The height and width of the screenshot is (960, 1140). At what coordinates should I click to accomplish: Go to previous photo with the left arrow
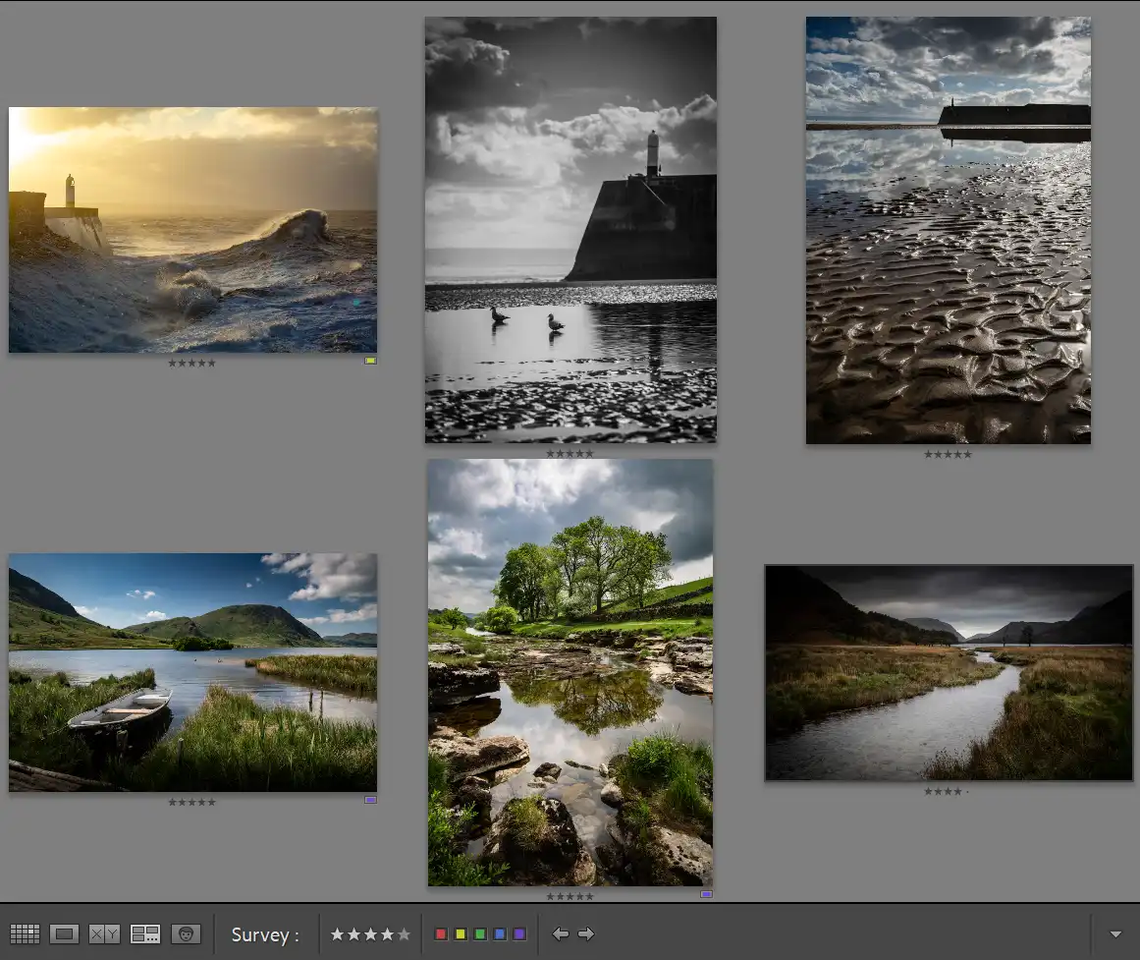pos(562,933)
